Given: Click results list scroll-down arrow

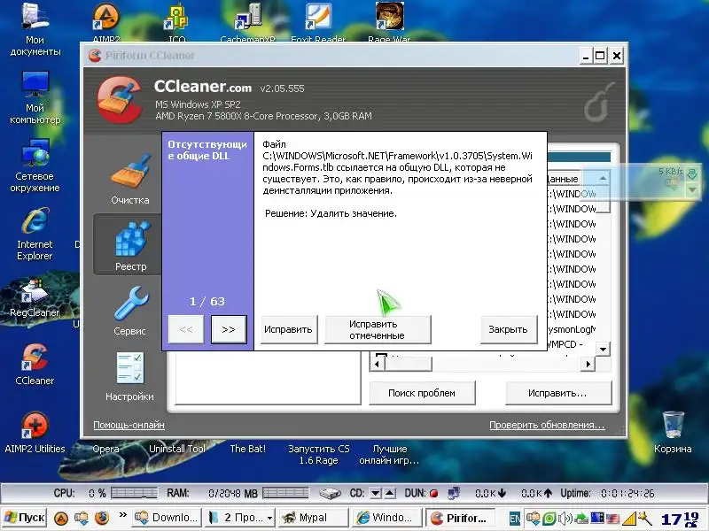Looking at the screenshot, I should [603, 349].
